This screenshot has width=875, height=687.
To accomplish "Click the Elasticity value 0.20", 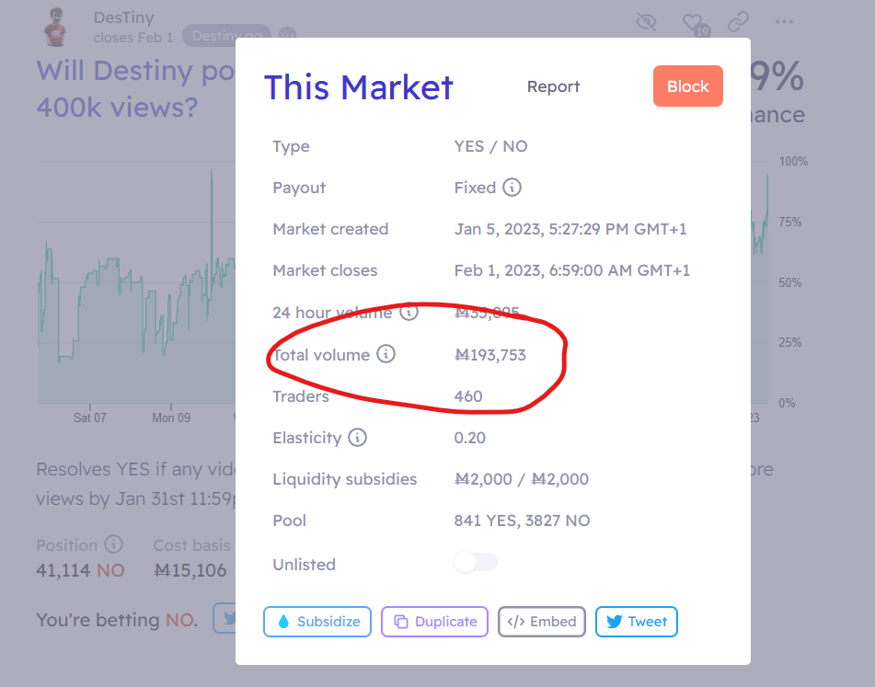I will pyautogui.click(x=470, y=438).
